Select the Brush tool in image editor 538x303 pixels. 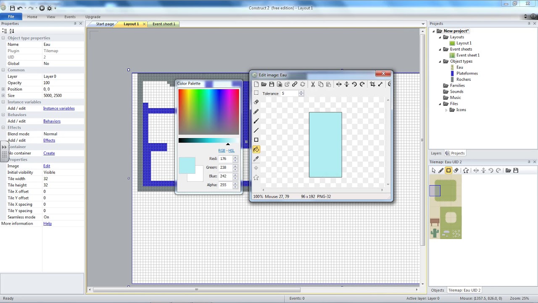(x=256, y=121)
